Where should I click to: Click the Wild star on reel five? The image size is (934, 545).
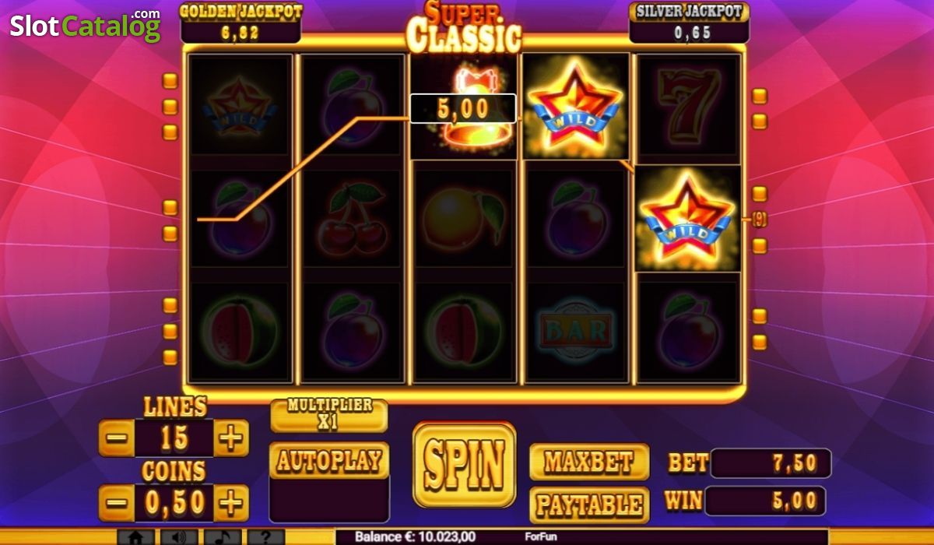687,218
